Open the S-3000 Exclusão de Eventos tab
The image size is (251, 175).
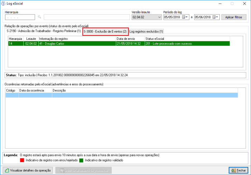coord(105,32)
